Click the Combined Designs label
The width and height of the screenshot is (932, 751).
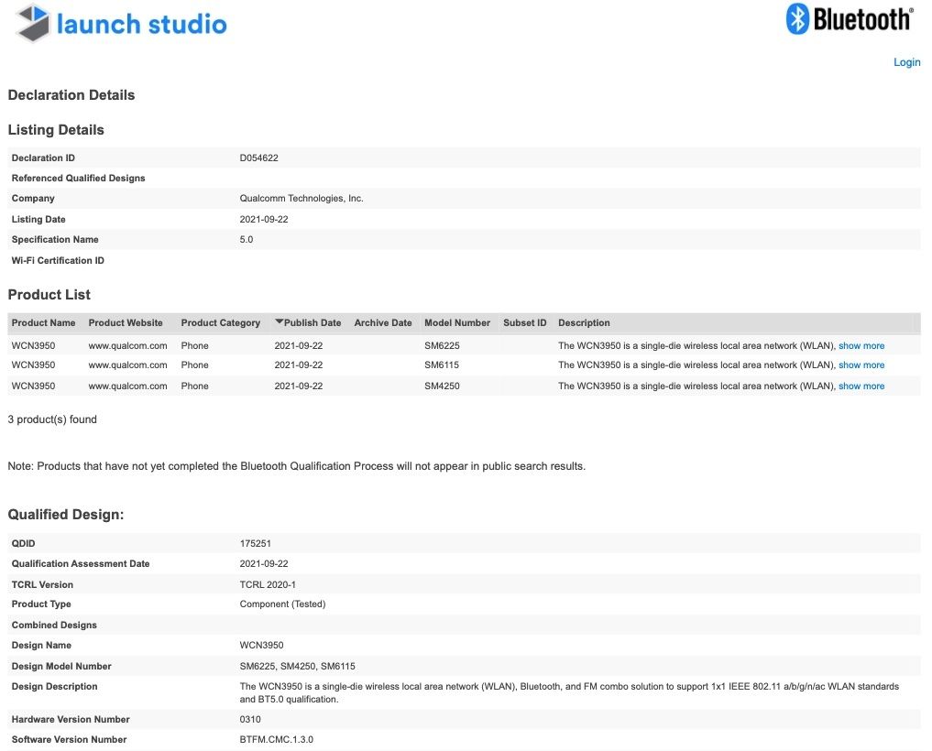pyautogui.click(x=54, y=625)
